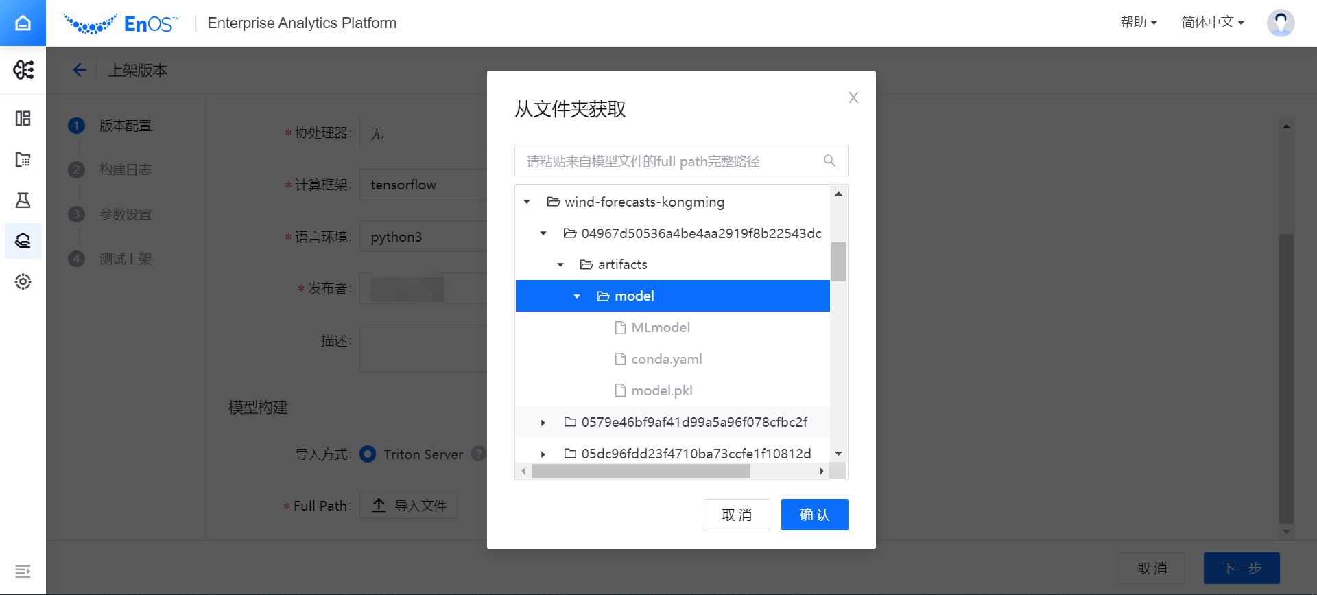Click the settings gear icon in sidebar
The width and height of the screenshot is (1317, 595).
coord(23,281)
